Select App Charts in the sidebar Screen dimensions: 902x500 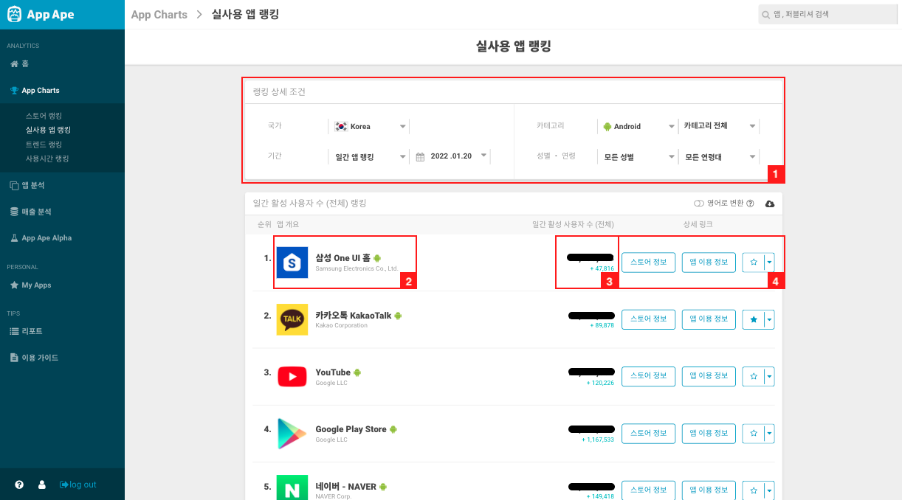(x=35, y=90)
